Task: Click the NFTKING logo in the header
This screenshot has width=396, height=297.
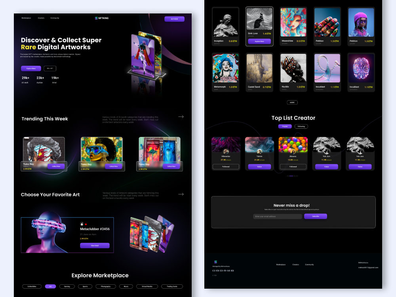Action: [x=101, y=18]
